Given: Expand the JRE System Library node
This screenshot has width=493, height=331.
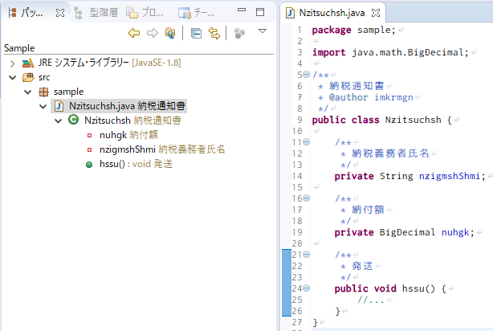Looking at the screenshot, I should (x=12, y=63).
